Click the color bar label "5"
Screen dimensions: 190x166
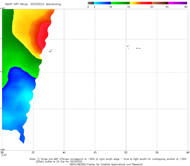(94, 7)
